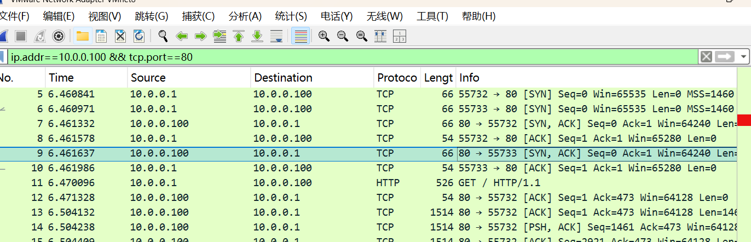This screenshot has height=242, width=751.
Task: Click the restart capture icon
Action: (40, 37)
